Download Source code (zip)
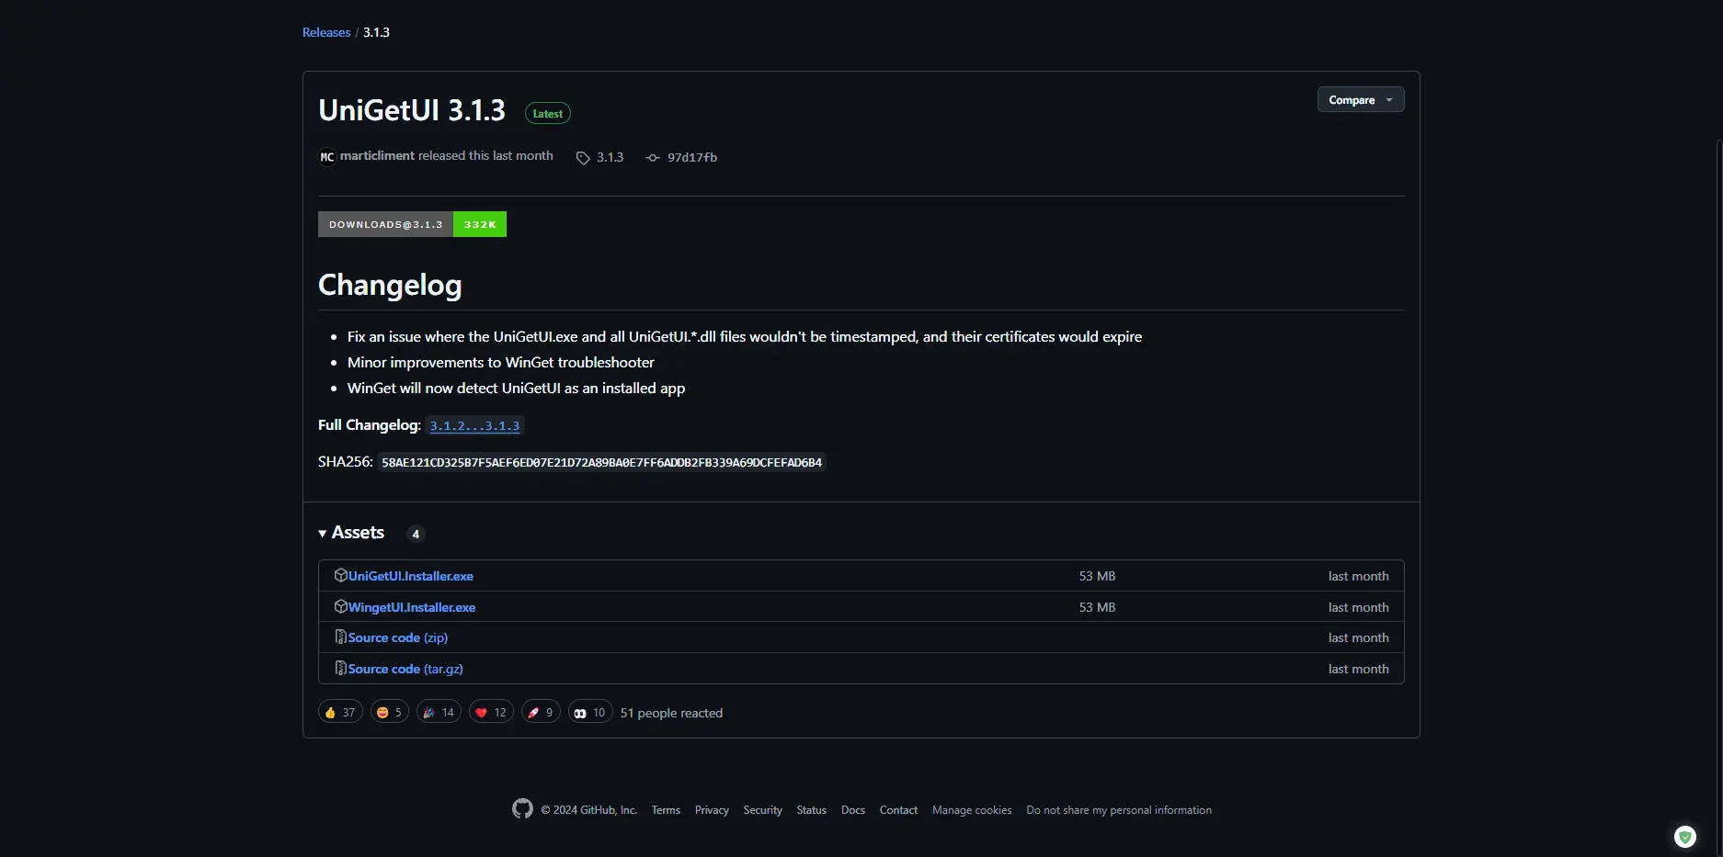The width and height of the screenshot is (1723, 857). (x=398, y=637)
